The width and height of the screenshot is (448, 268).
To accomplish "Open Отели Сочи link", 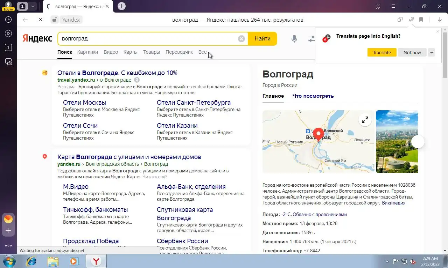I will (x=80, y=126).
